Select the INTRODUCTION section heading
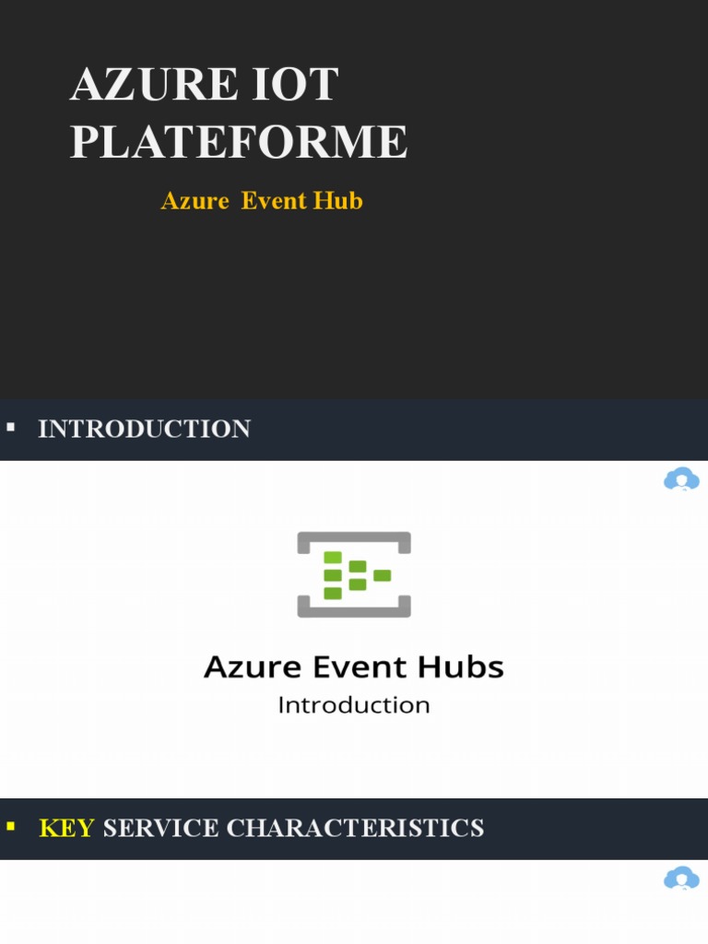This screenshot has width=708, height=944. pos(144,429)
